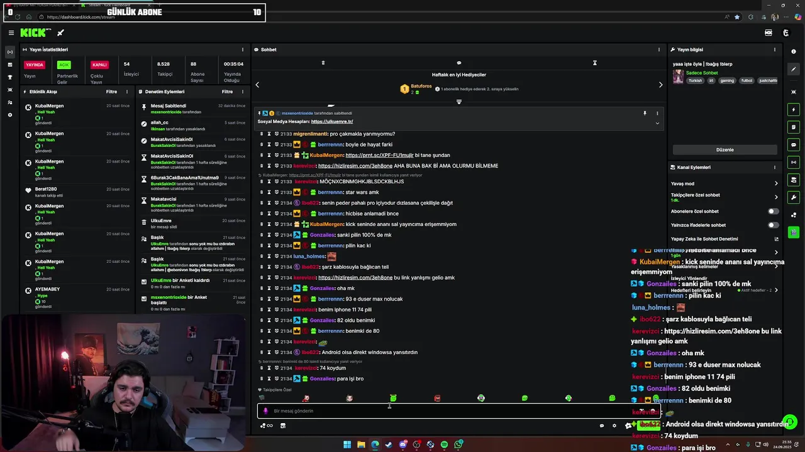Click the purple microphone icon in message box
The image size is (805, 452).
265,411
